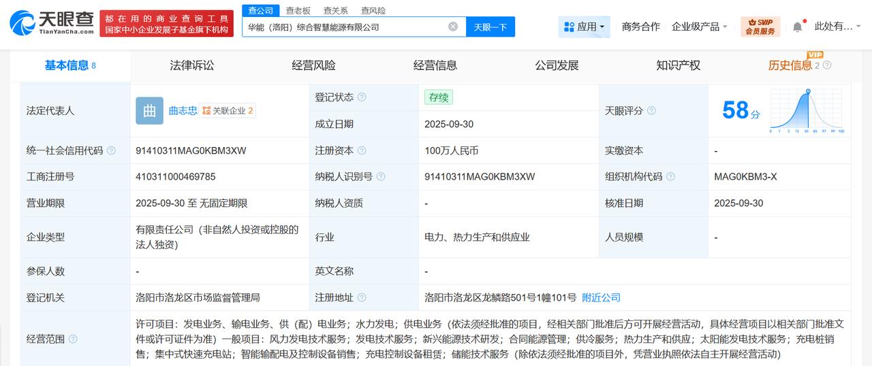
Task: Click help icon beside 经营范围
Action: [73, 339]
